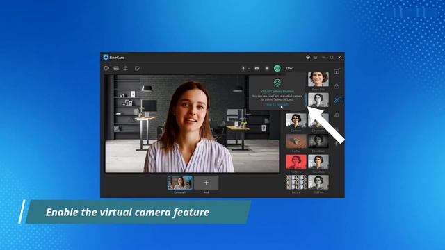
Task: Open the second icon in right sidebar
Action: point(337,86)
